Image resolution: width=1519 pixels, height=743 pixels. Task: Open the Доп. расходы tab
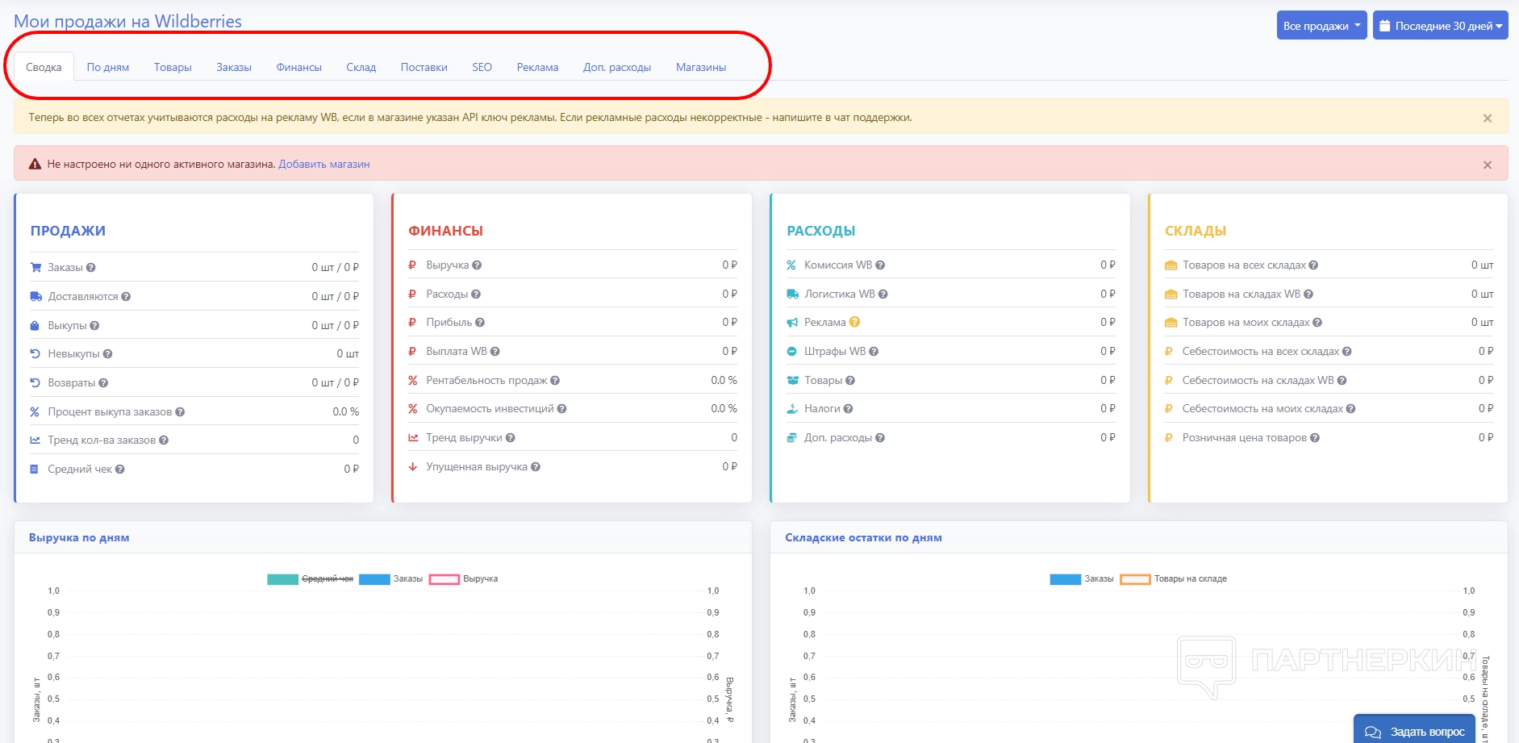[x=617, y=67]
